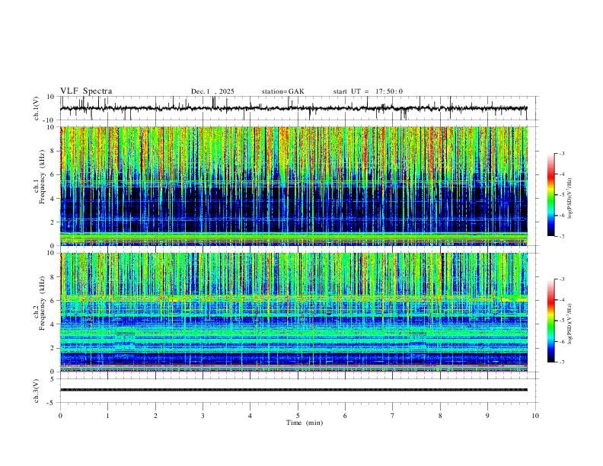
Task: Click the "ch.3(V)" axis label
Action: tap(37, 391)
